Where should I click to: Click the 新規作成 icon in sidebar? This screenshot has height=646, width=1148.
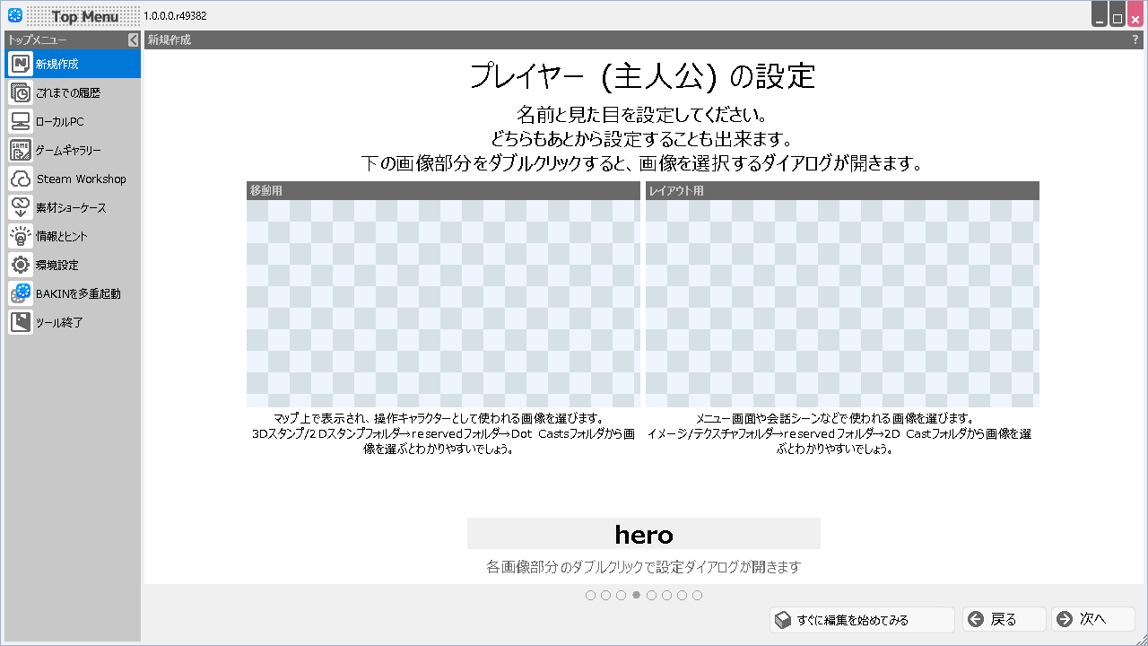pyautogui.click(x=21, y=64)
